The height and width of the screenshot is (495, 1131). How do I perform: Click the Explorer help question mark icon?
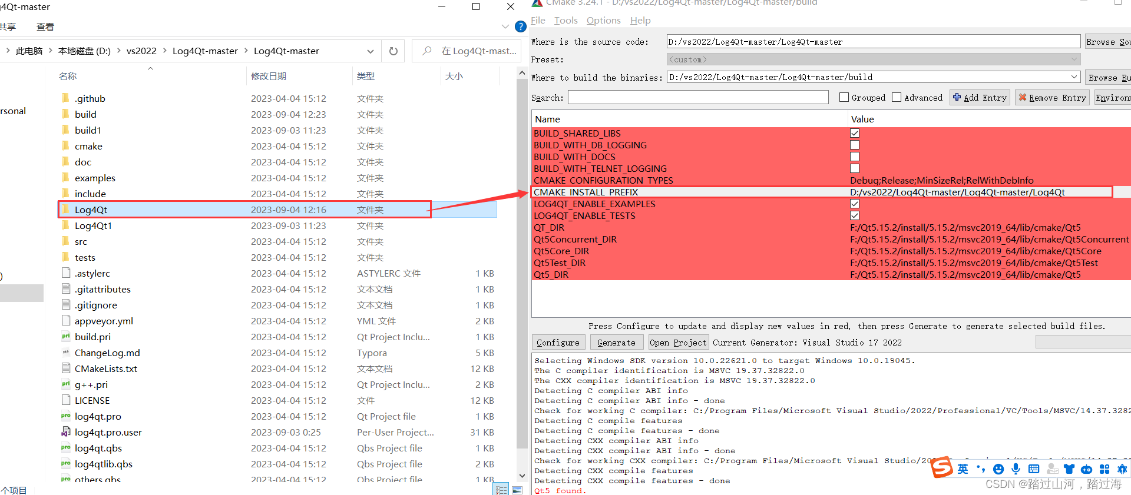(520, 26)
